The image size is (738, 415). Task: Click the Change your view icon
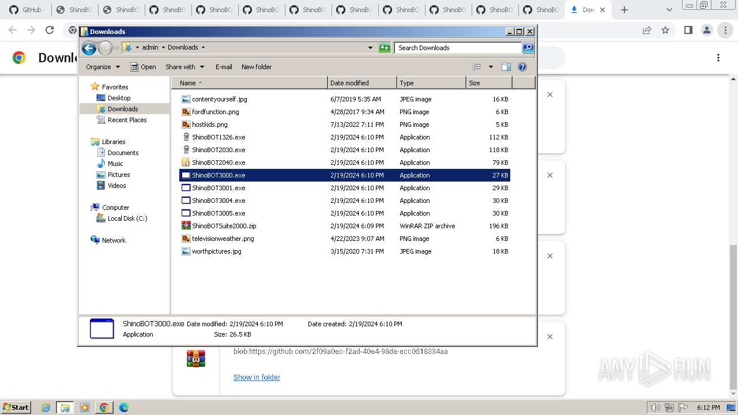tap(477, 67)
